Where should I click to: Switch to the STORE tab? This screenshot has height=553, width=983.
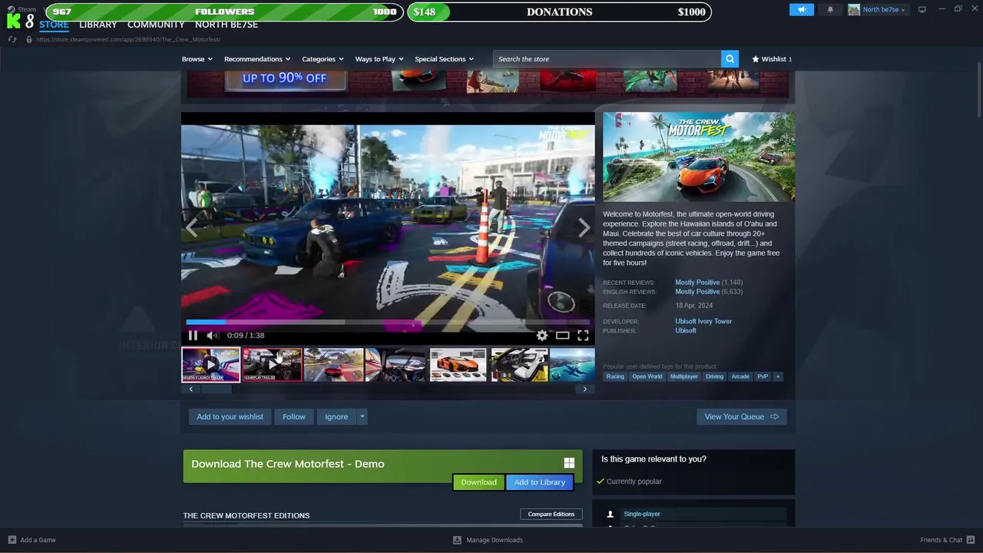(x=54, y=25)
